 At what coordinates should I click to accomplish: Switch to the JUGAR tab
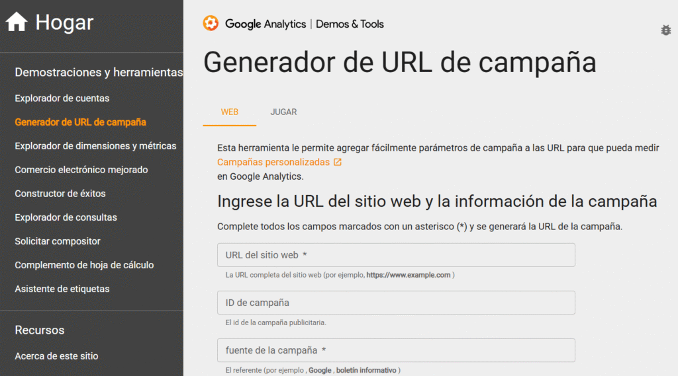[283, 112]
